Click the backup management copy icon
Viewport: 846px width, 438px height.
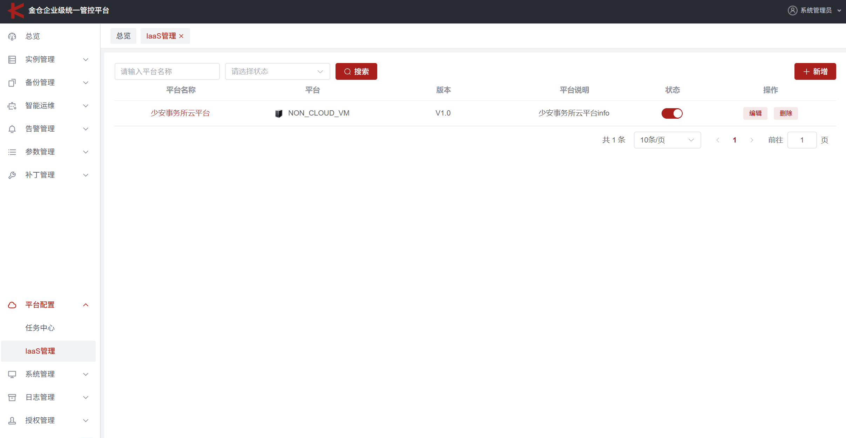pyautogui.click(x=12, y=83)
